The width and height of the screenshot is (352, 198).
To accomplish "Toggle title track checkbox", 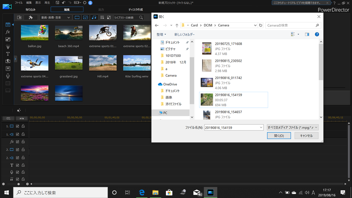I will tap(18, 165).
